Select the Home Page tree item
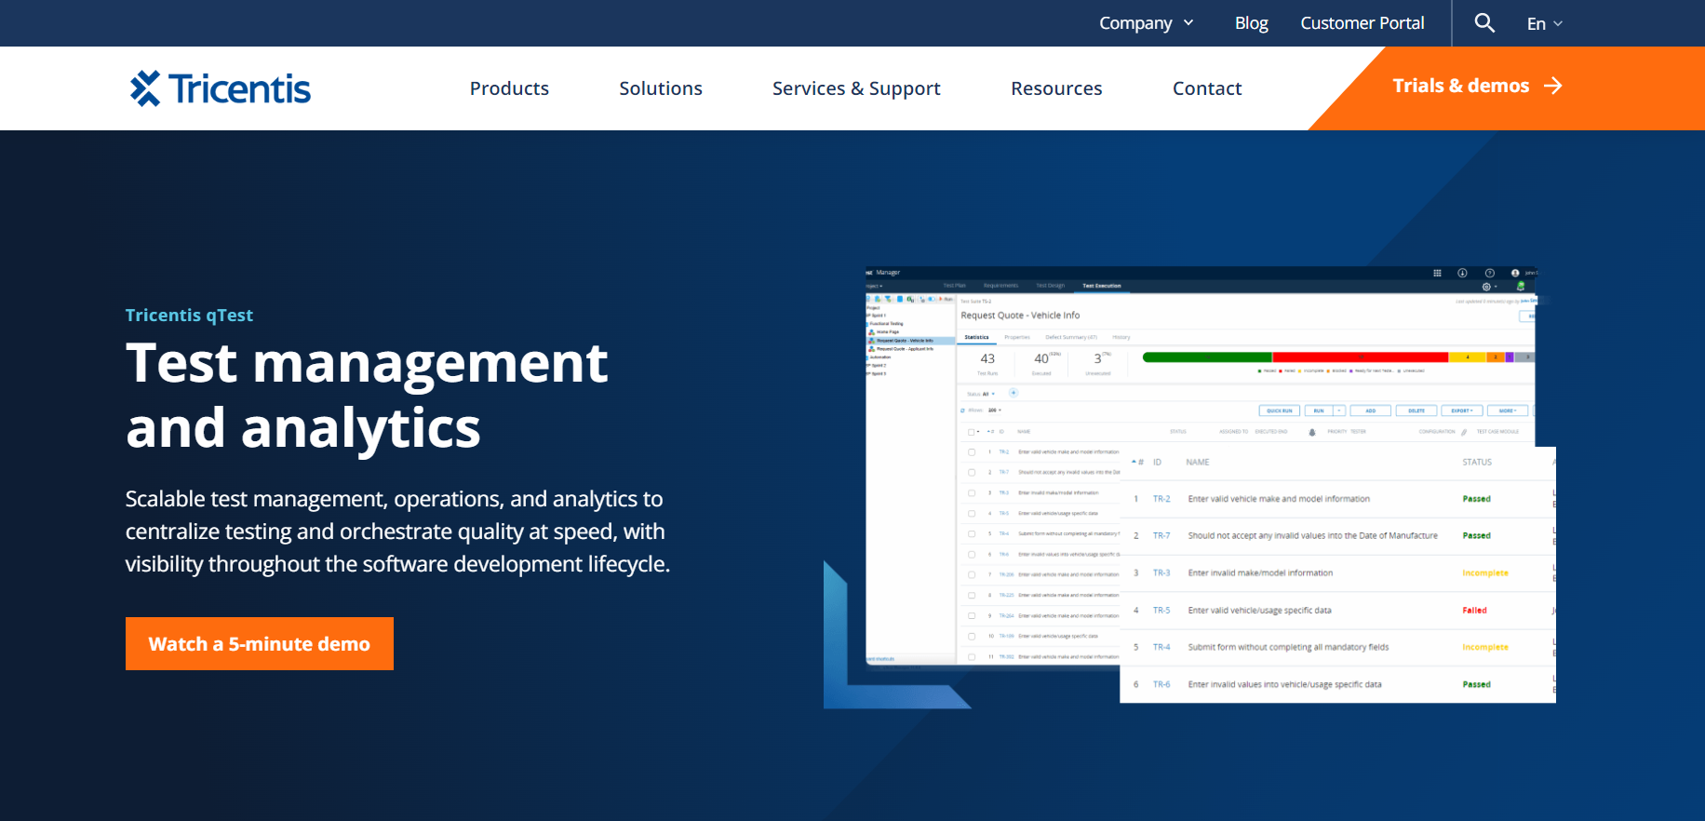Image resolution: width=1705 pixels, height=821 pixels. click(884, 331)
